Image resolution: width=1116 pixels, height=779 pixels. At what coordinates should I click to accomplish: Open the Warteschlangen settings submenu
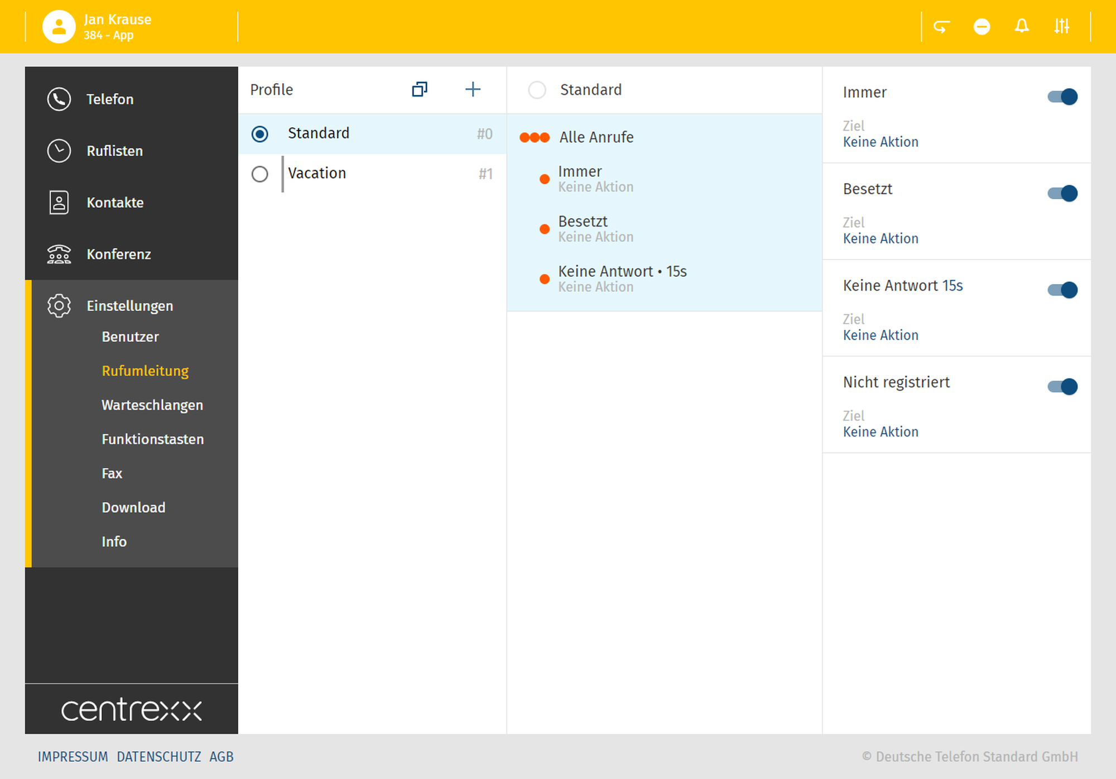pos(152,405)
